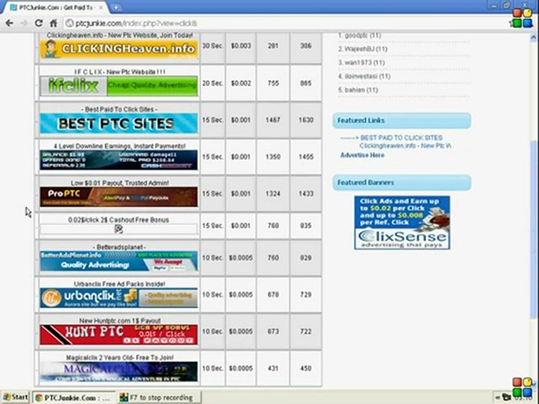This screenshot has height=404, width=539.
Task: Click the page vertical scrollbar thumb
Action: [x=533, y=230]
